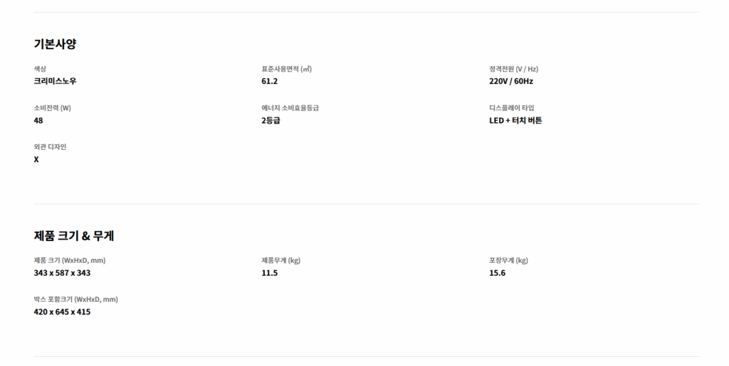Click the 제품 크기 (WxHxD, mm) label
This screenshot has height=366, width=729.
(x=70, y=260)
